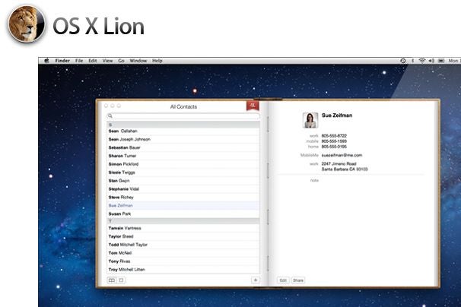461x307 pixels.
Task: Open the Window menu
Action: tap(138, 61)
